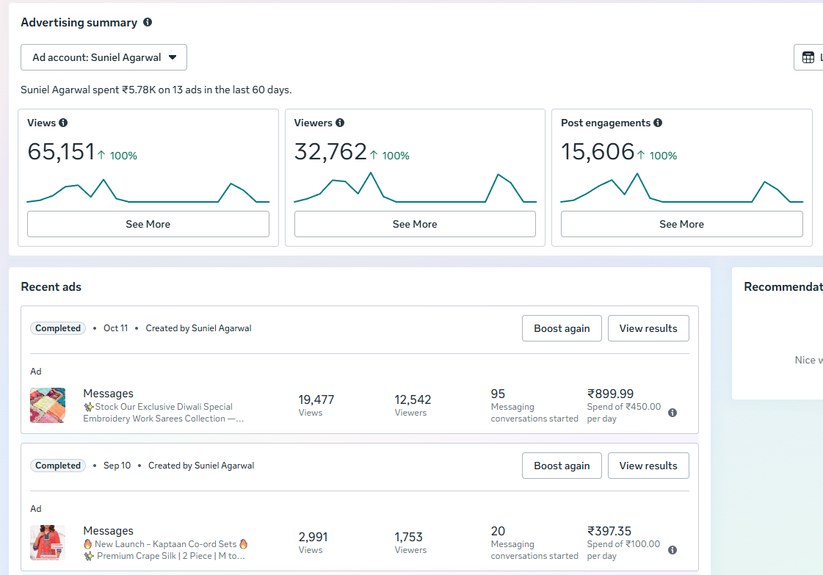Click See More under Views chart

[148, 224]
